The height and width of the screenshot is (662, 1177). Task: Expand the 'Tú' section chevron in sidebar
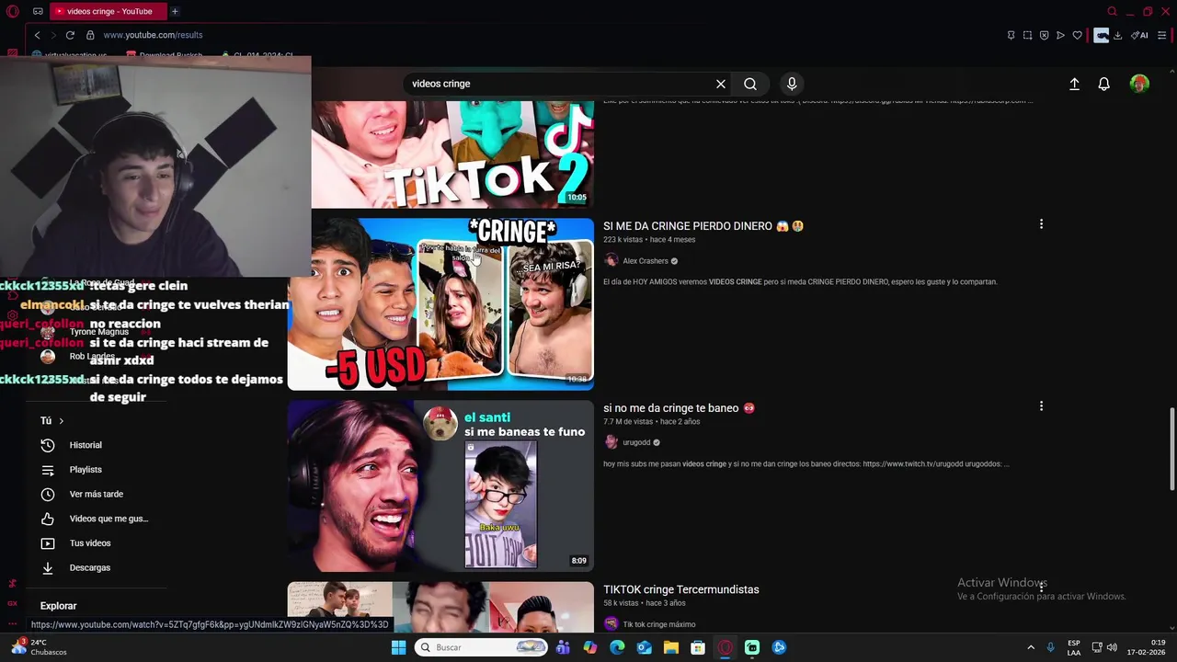coord(61,421)
